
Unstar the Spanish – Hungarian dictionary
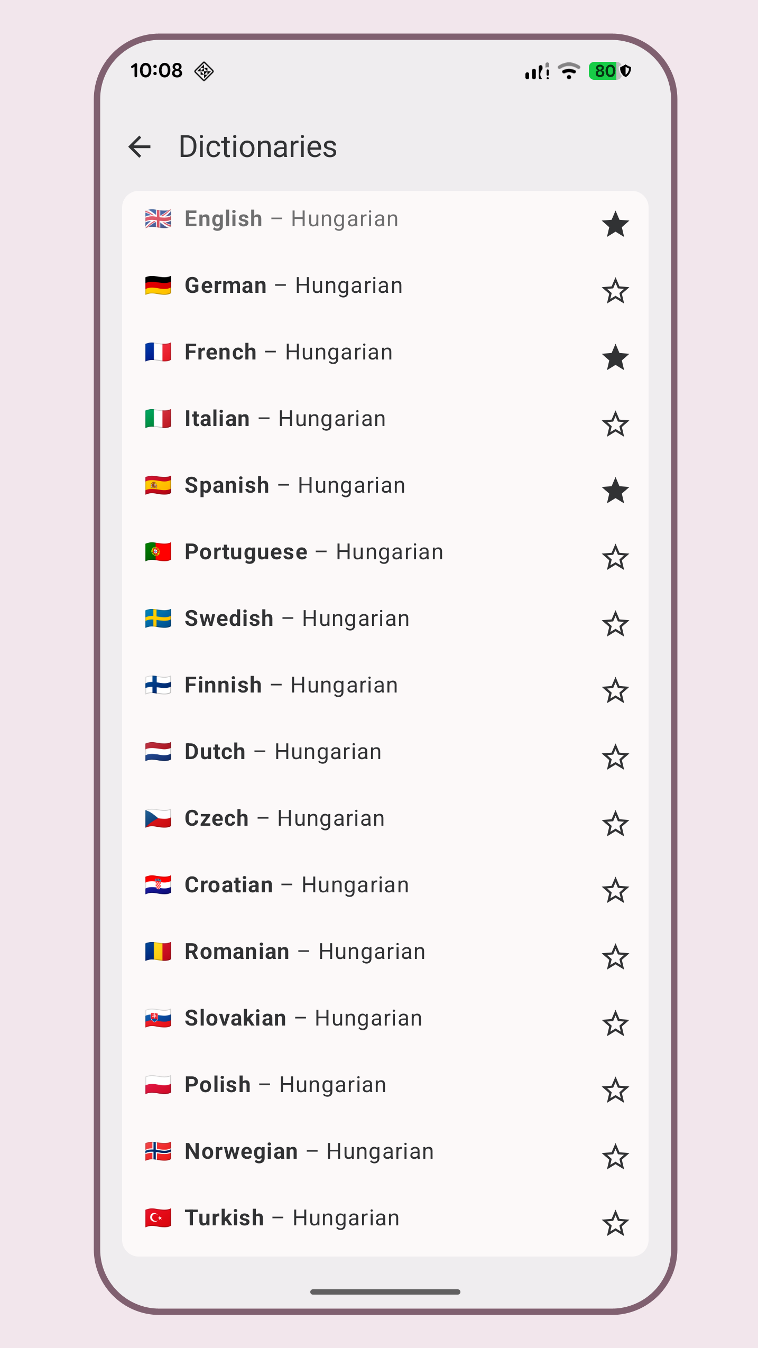click(x=615, y=491)
